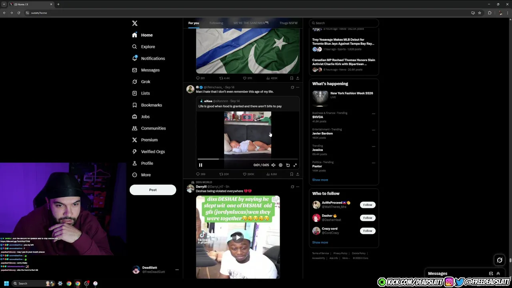Open Grok explain on Darryill post
Screen dimensions: 512x288
click(292, 187)
